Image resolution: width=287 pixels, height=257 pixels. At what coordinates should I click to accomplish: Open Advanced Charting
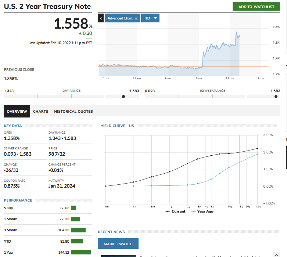click(x=122, y=18)
